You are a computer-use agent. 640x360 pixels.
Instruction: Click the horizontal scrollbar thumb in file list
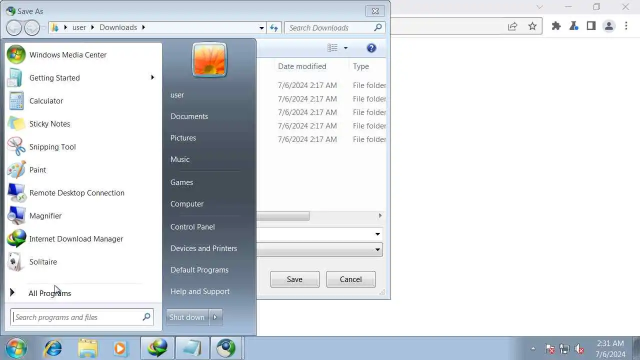tap(282, 216)
